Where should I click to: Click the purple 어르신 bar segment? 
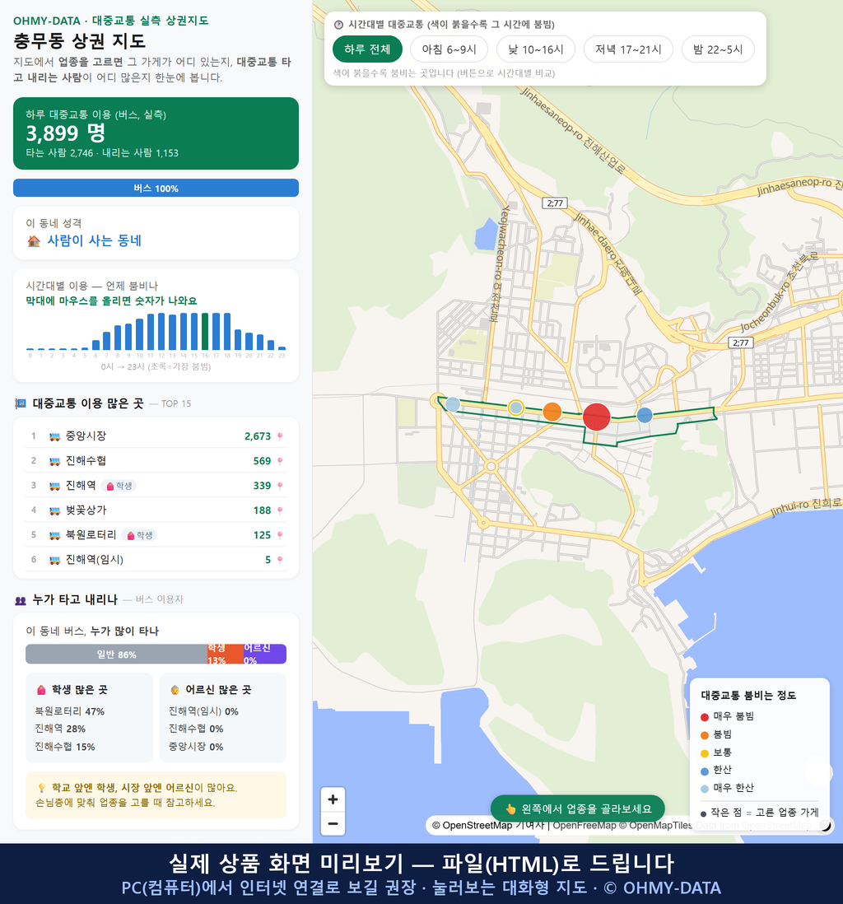264,655
